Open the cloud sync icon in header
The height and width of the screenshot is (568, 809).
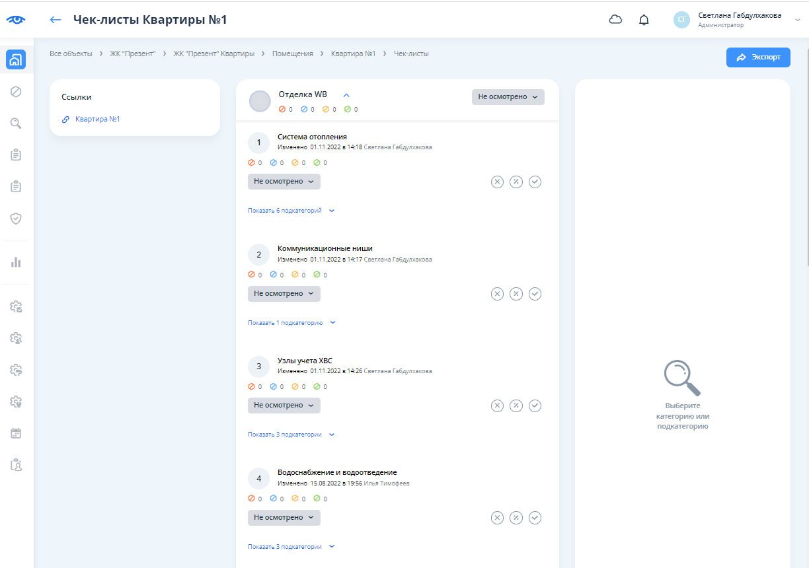tap(615, 20)
